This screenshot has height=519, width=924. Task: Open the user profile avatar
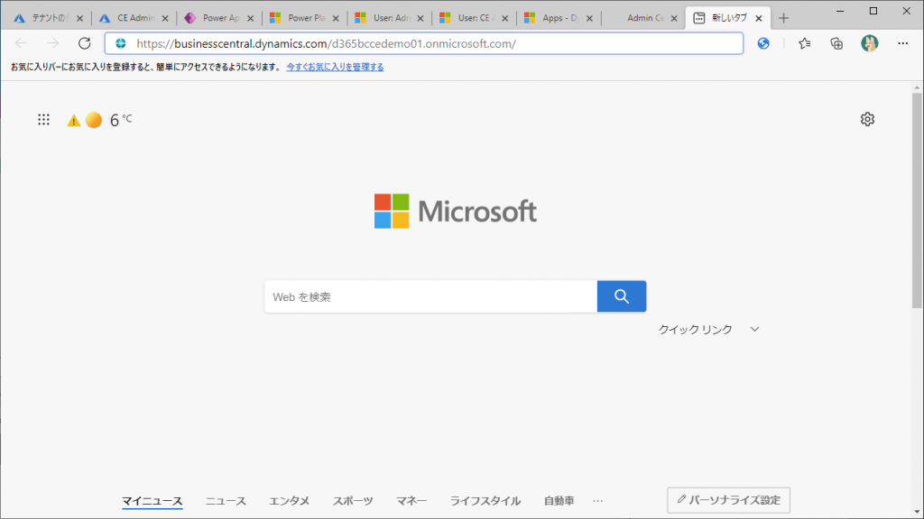[x=870, y=43]
